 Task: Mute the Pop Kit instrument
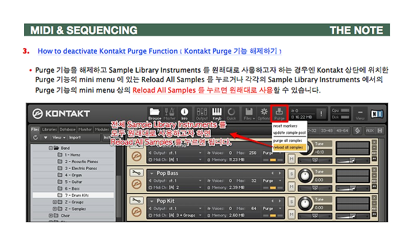tap(292, 215)
